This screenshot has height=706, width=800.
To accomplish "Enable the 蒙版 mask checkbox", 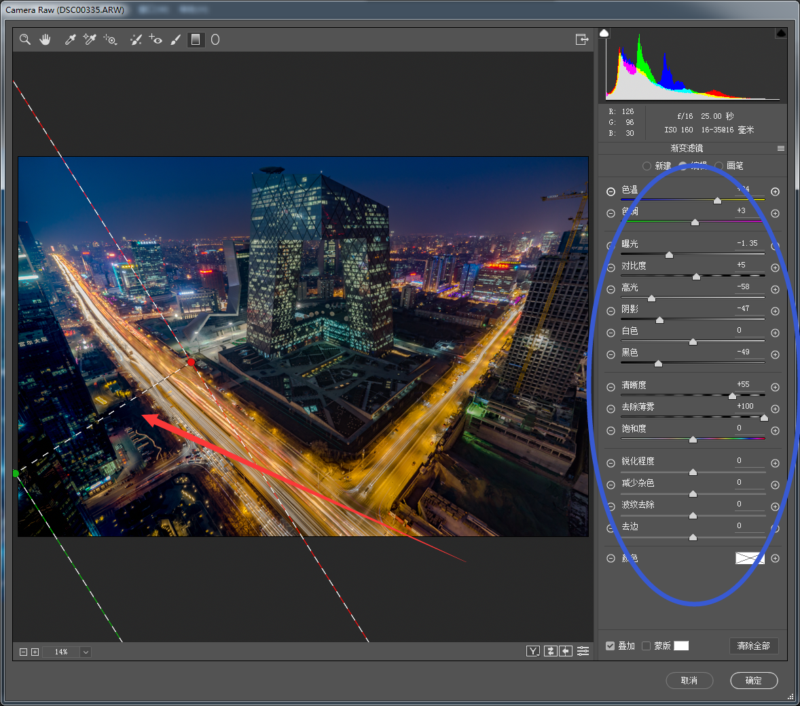I will (646, 646).
